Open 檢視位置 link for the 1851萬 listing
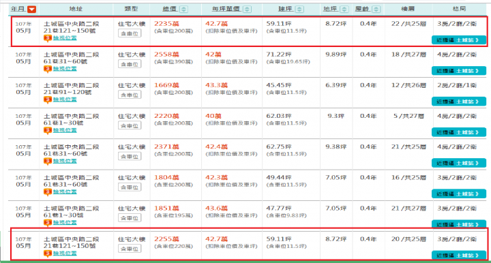The image size is (491, 263). (65, 222)
